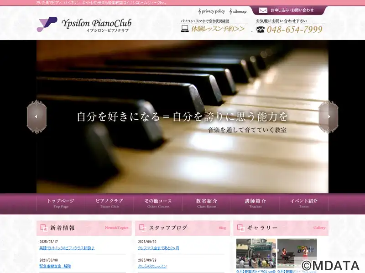Click the envelope contact icon
This screenshot has height=273, width=365.
pyautogui.click(x=263, y=10)
